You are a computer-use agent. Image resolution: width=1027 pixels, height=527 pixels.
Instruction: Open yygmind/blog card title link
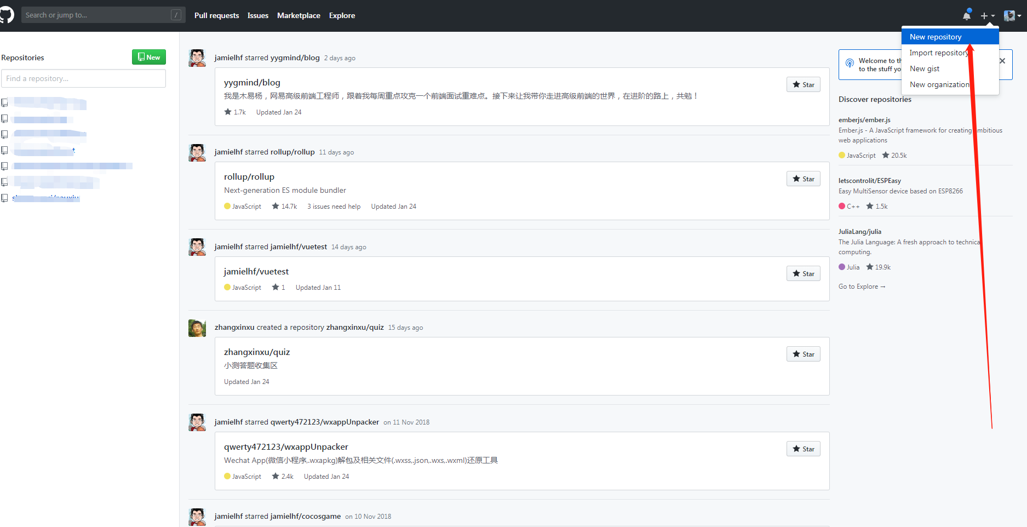[252, 82]
